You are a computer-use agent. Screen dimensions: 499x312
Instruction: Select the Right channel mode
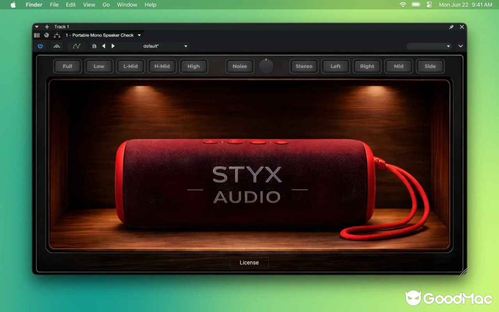point(367,66)
